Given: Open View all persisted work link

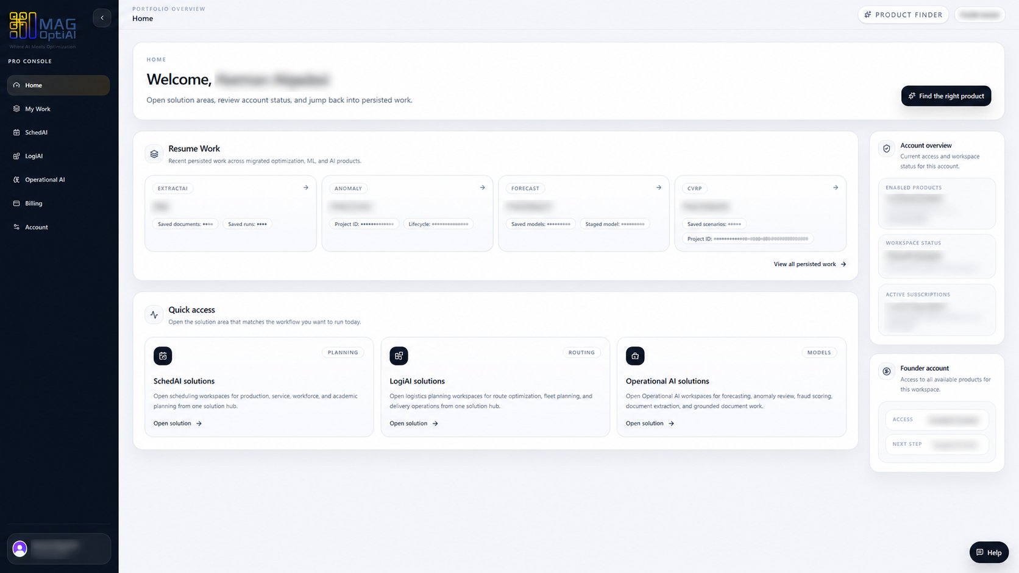Looking at the screenshot, I should [810, 264].
